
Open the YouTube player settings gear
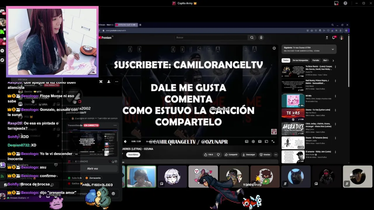[x=253, y=141]
